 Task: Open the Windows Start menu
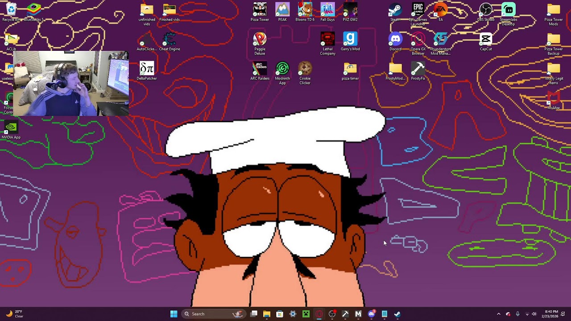point(174,314)
